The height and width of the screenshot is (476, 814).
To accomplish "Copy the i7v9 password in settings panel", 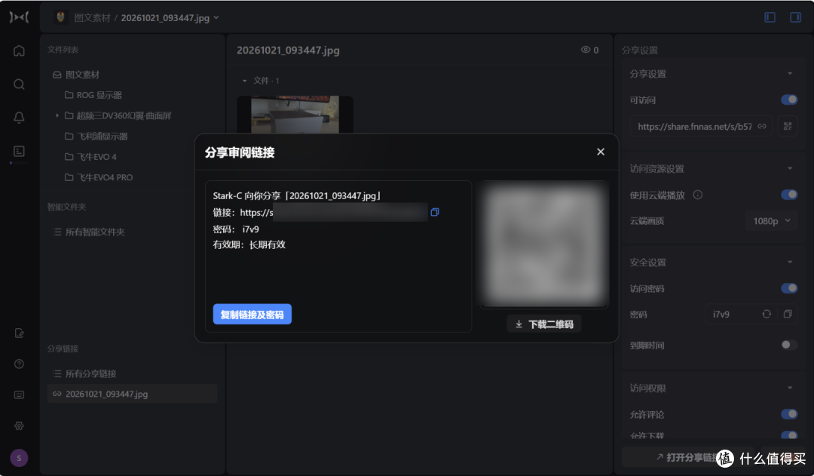I will click(x=788, y=314).
